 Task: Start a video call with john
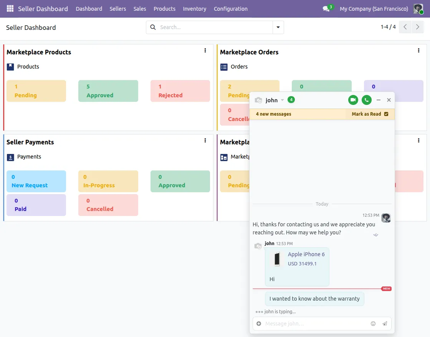click(353, 100)
